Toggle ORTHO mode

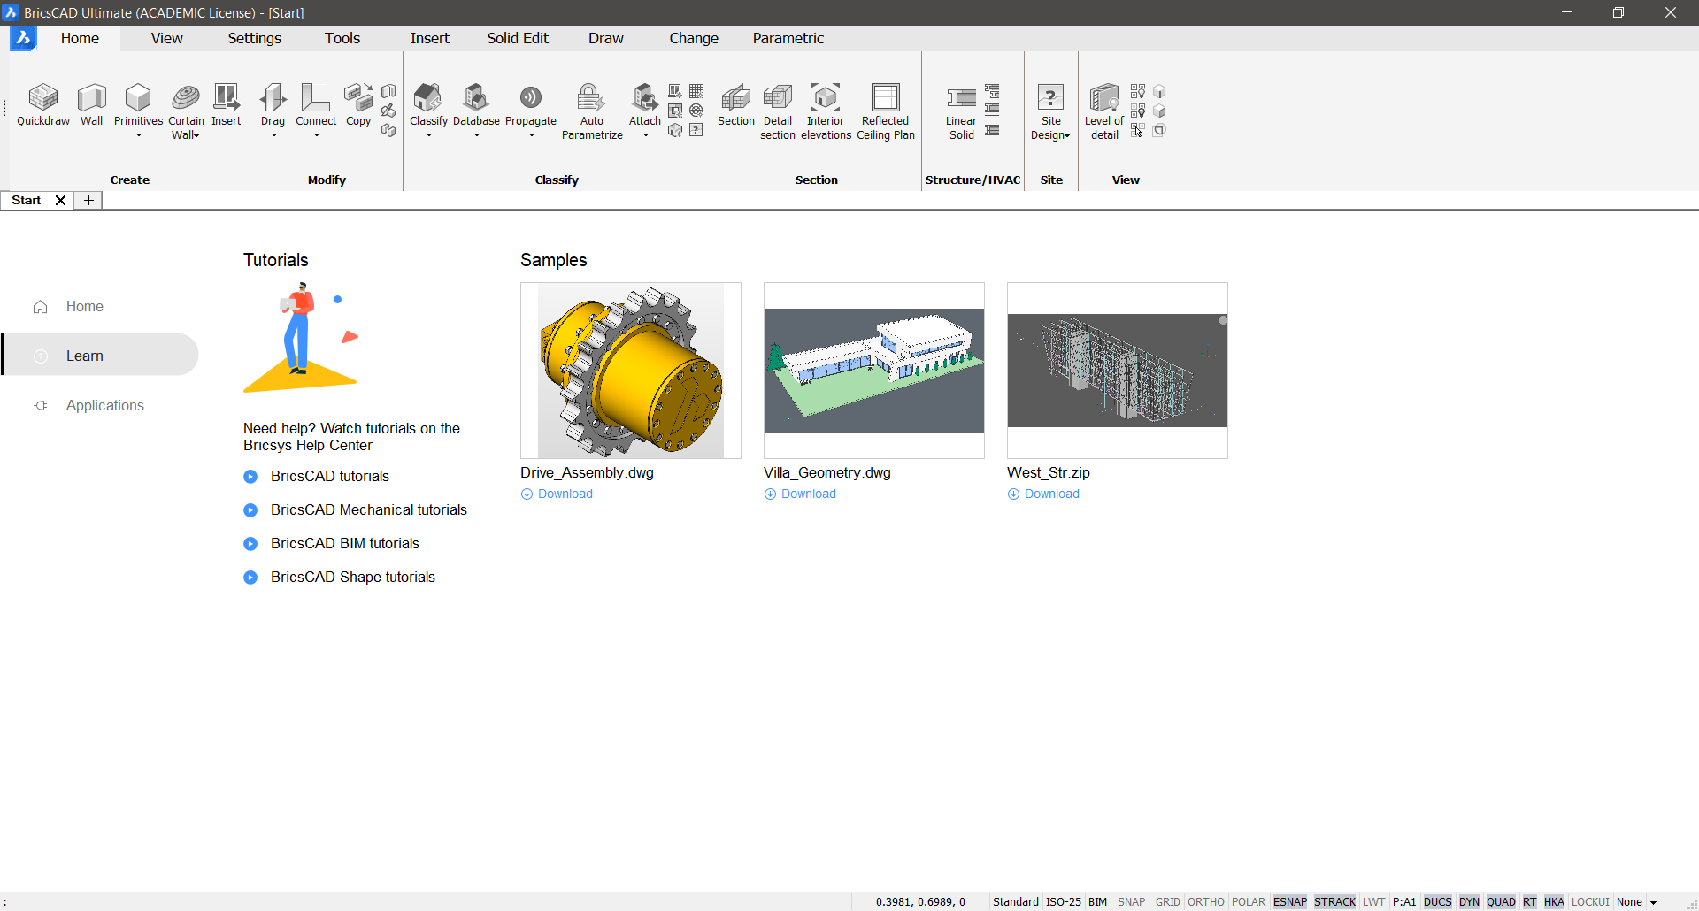1205,902
